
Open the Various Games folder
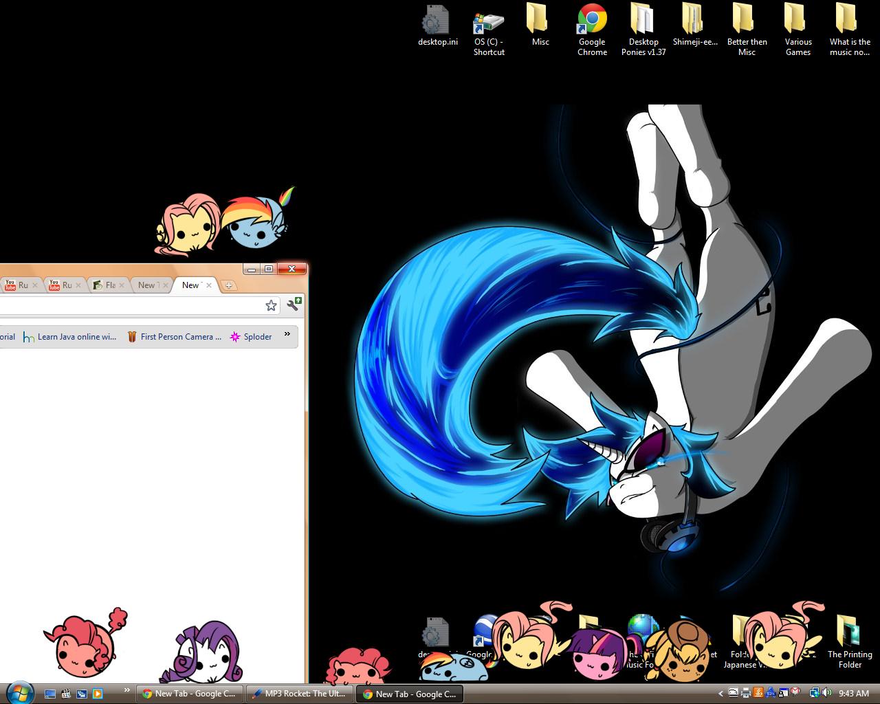798,31
